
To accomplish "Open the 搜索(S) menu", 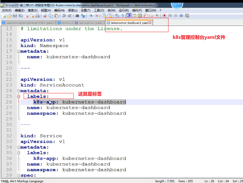I will (x=33, y=10).
